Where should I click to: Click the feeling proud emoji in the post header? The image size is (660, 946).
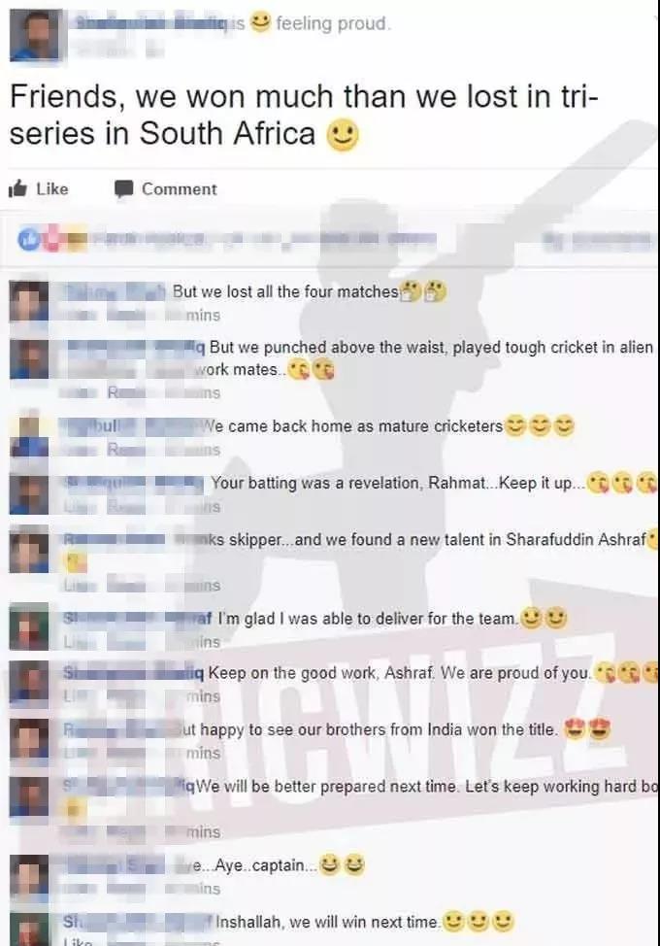point(260,23)
